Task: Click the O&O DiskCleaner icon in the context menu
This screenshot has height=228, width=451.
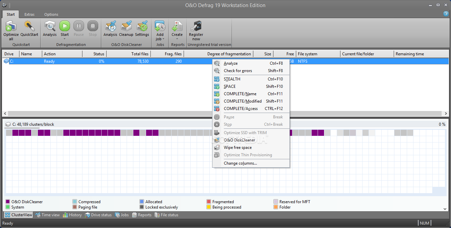Action: [x=217, y=140]
